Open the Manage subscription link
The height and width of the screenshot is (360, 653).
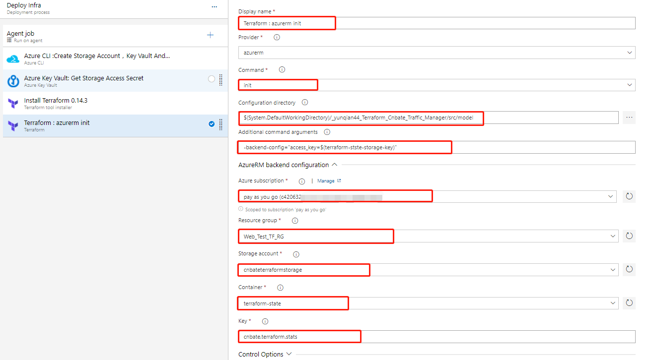click(x=329, y=181)
